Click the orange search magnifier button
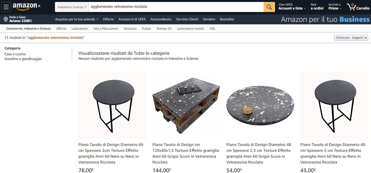The width and height of the screenshot is (371, 173). [x=269, y=7]
